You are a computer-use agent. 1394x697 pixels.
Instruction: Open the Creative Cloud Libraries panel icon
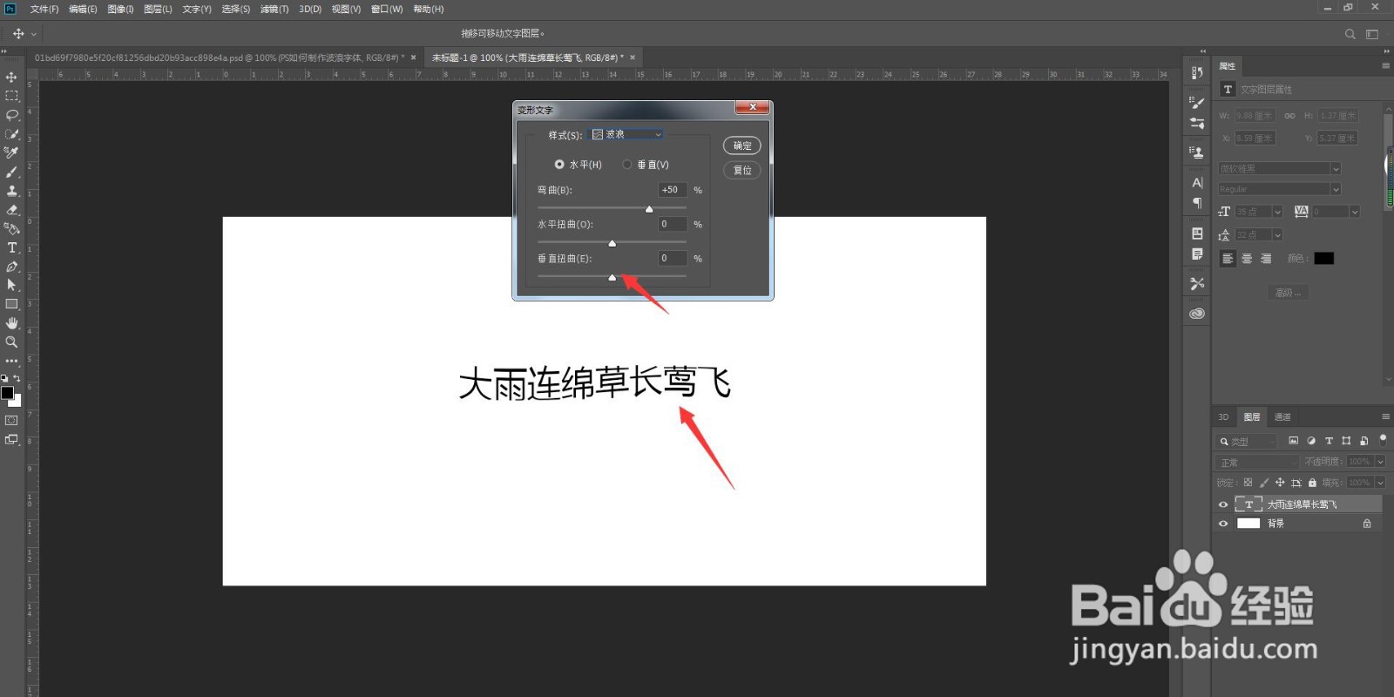[1197, 313]
